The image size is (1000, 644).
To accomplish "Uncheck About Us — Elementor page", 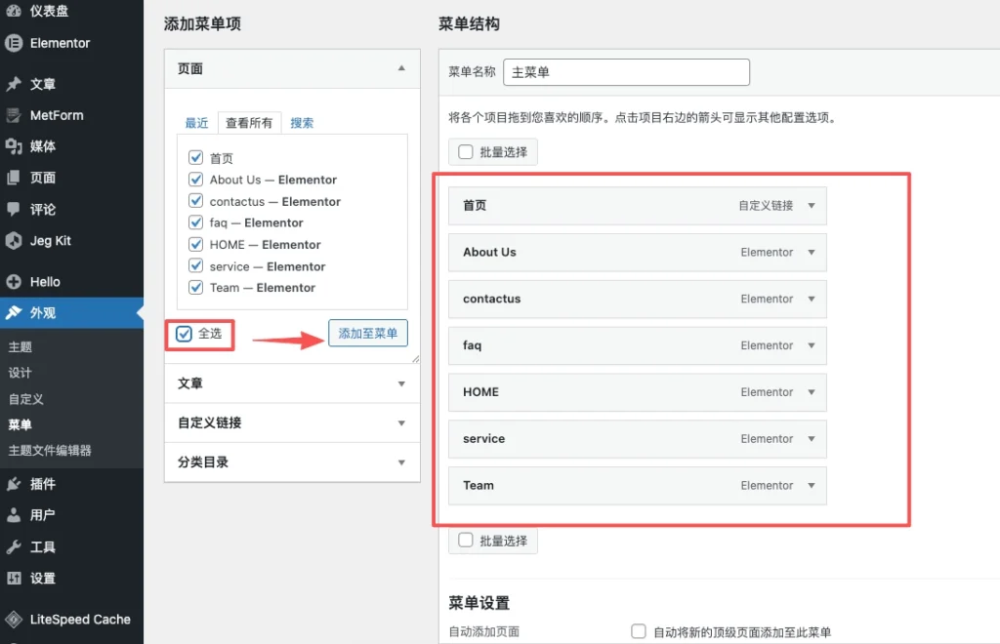I will 195,179.
